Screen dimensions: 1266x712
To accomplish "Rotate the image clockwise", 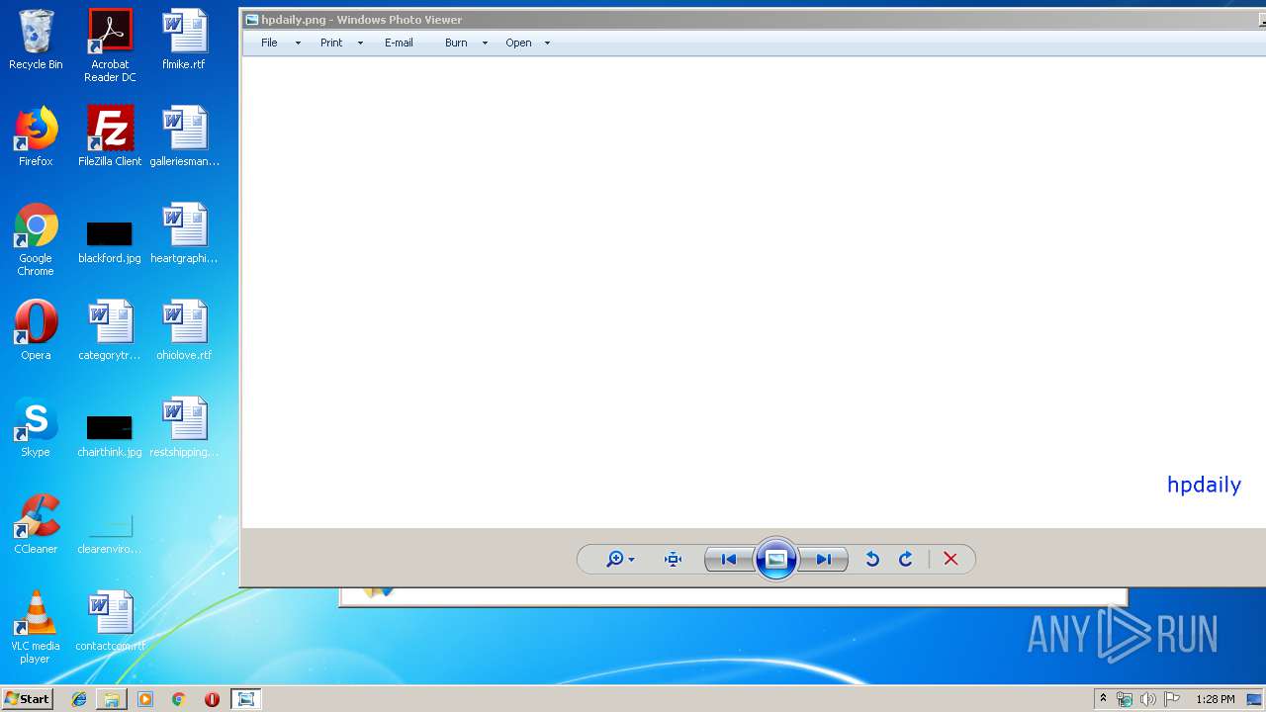I will click(x=905, y=560).
